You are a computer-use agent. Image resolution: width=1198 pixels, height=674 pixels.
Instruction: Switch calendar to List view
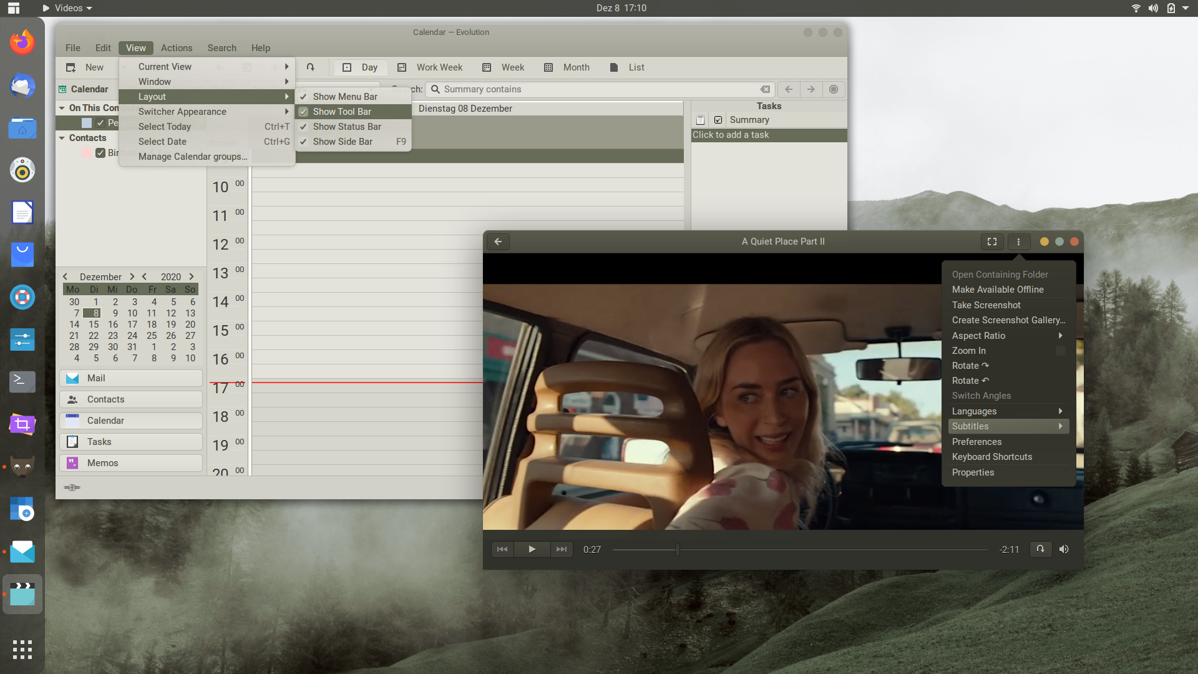click(626, 67)
